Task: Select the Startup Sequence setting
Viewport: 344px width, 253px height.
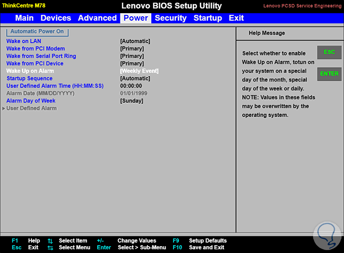Action: point(29,79)
